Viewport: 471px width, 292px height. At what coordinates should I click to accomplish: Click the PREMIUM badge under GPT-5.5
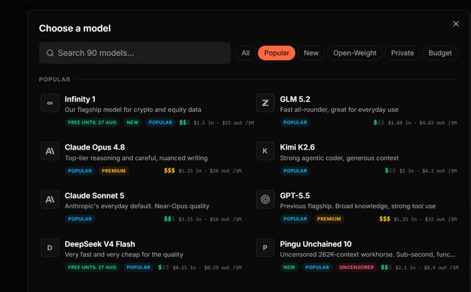tap(329, 219)
